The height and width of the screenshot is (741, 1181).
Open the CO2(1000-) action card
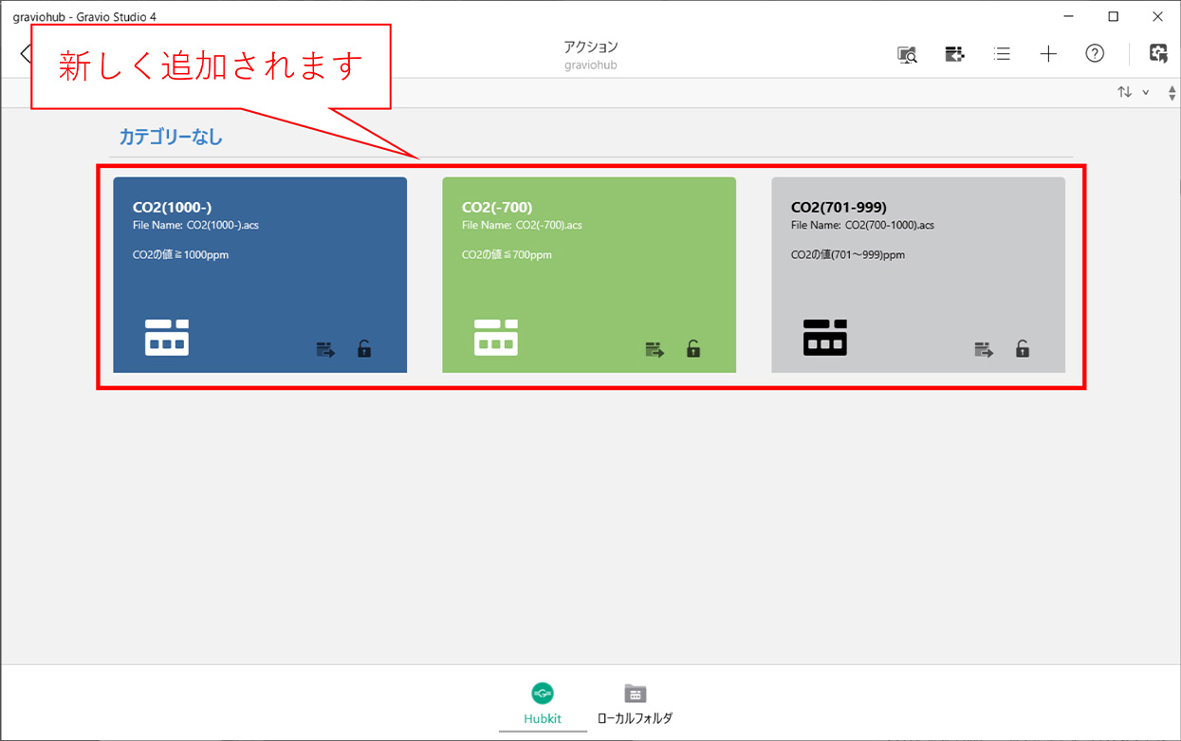tap(260, 275)
